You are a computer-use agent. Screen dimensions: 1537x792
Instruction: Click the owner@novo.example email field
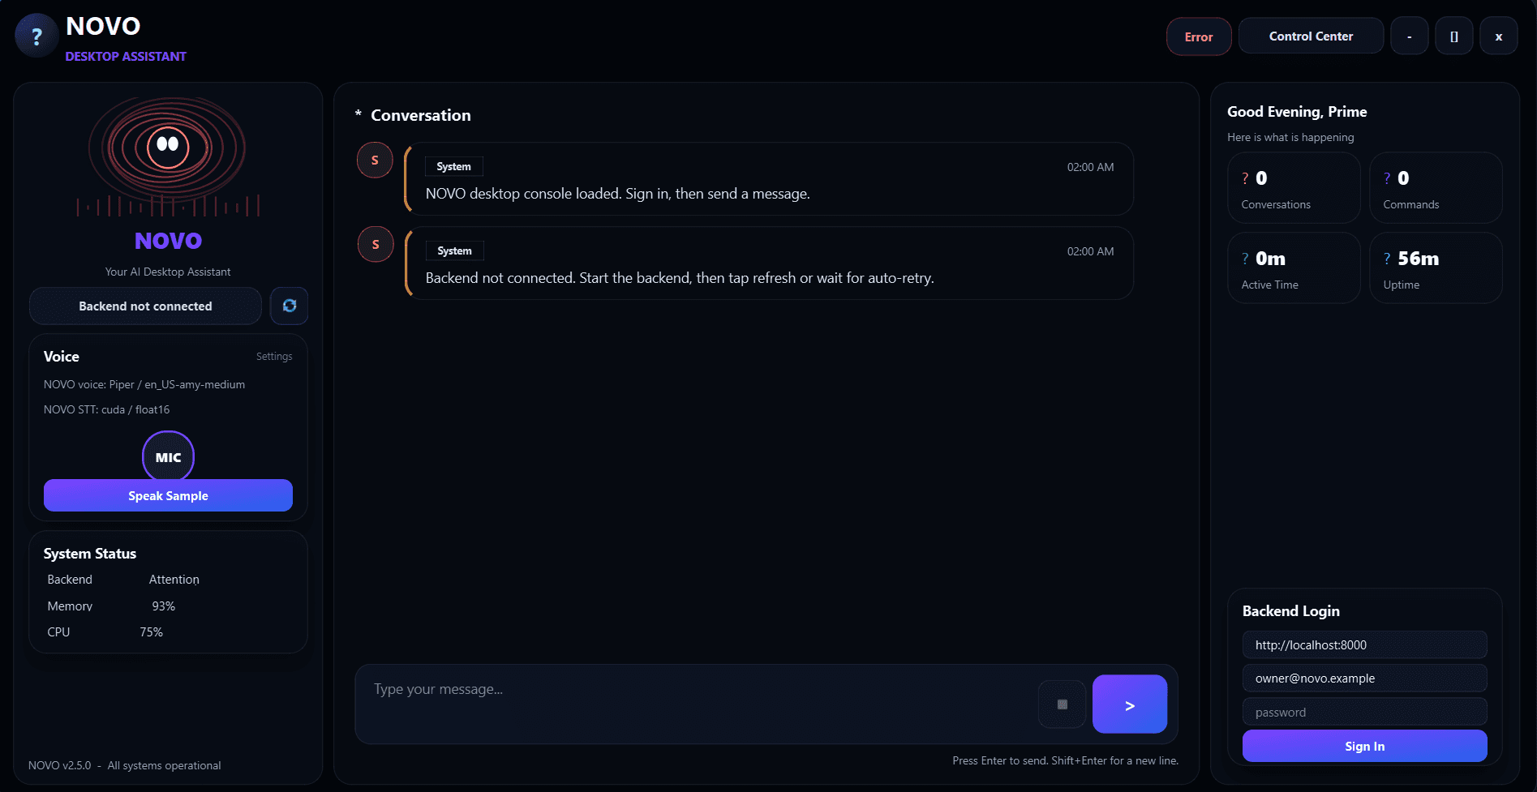pyautogui.click(x=1364, y=679)
